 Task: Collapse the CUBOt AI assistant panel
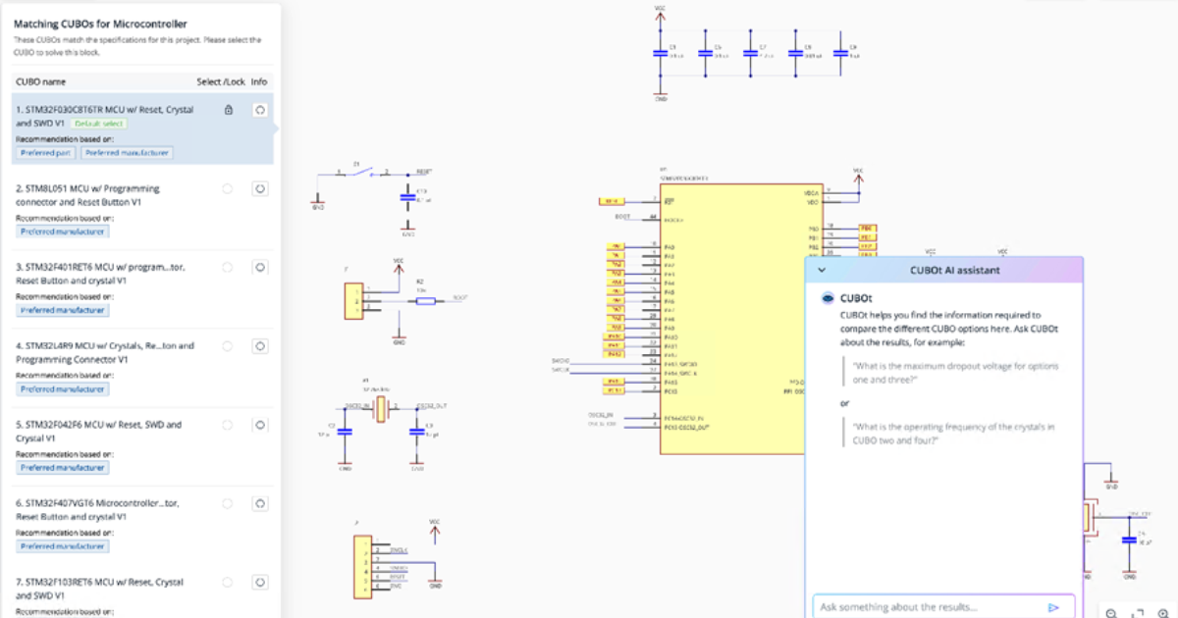(x=822, y=270)
